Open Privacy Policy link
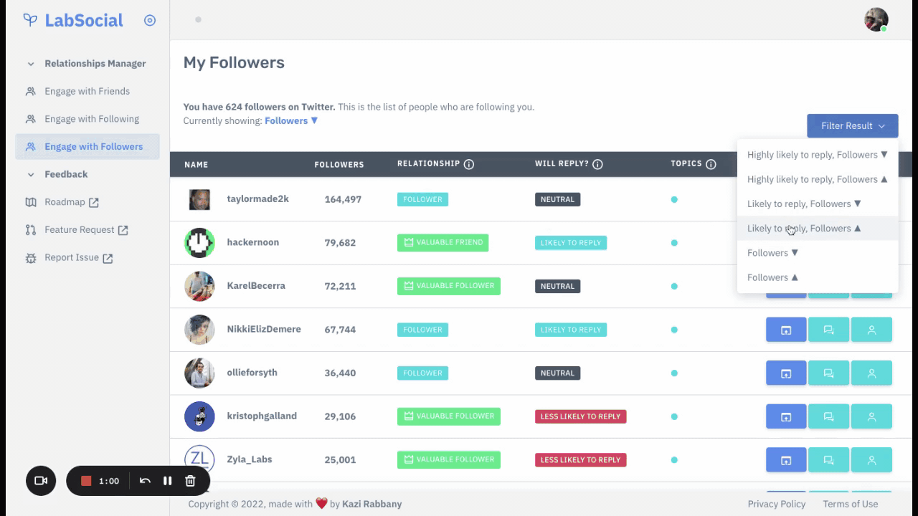918x516 pixels. coord(776,504)
